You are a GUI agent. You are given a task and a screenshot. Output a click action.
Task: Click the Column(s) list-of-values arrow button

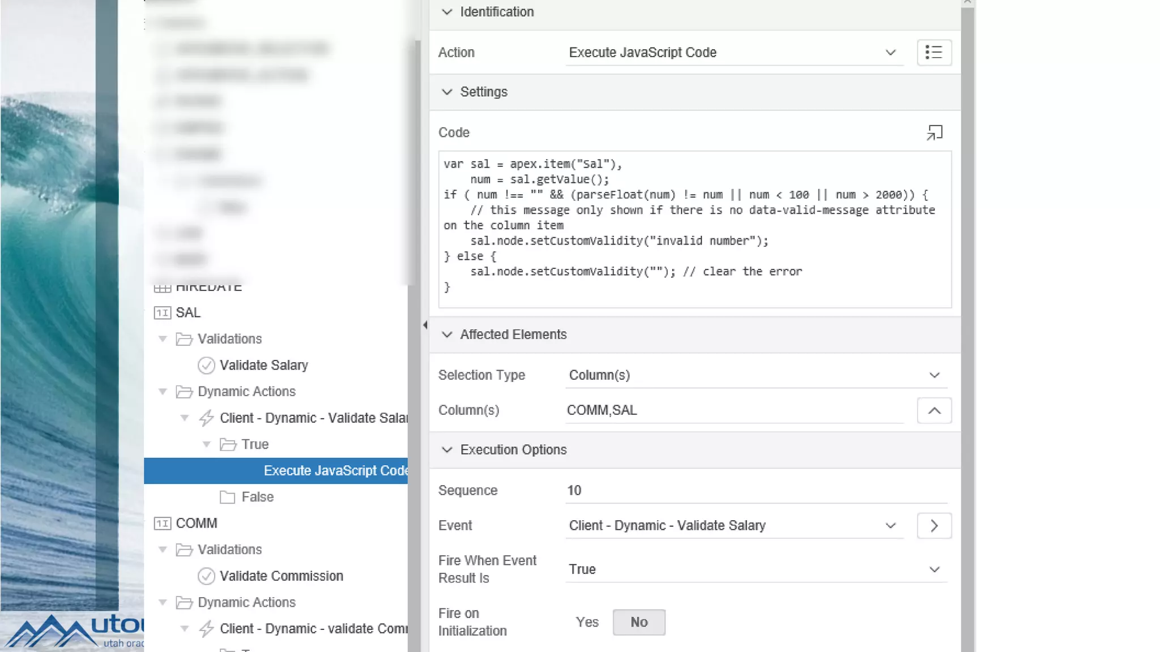click(x=934, y=410)
